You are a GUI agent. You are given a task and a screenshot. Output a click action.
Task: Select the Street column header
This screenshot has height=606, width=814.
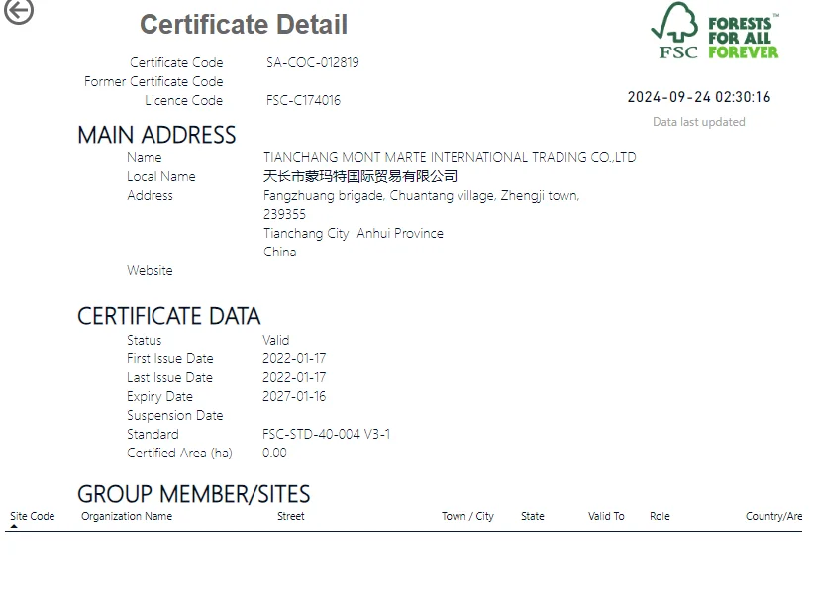(290, 516)
